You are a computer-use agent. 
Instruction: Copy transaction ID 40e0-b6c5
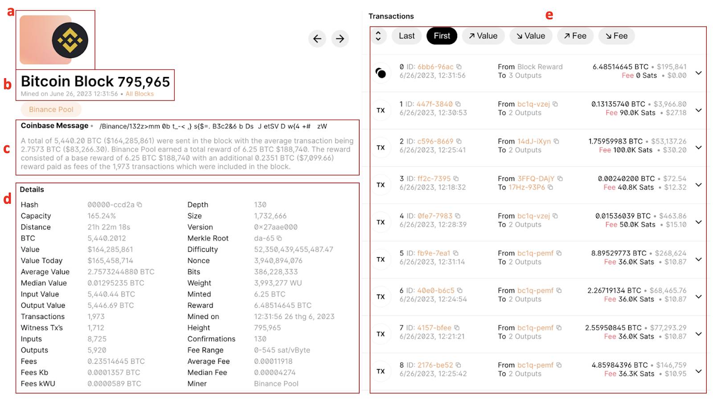tap(460, 290)
